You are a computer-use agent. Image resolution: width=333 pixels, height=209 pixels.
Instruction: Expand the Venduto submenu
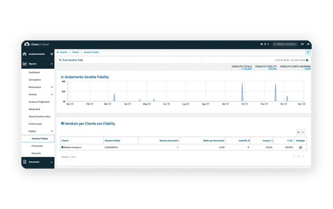coord(51,95)
